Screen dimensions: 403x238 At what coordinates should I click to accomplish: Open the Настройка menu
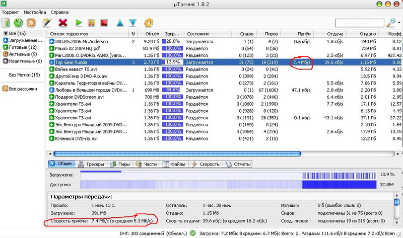coord(34,12)
